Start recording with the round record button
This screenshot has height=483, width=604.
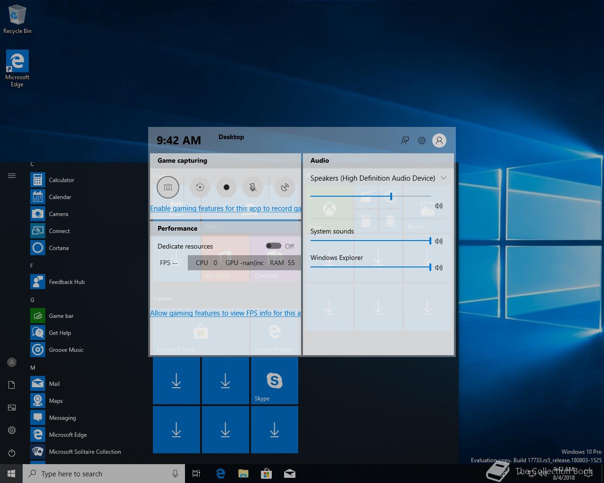pos(226,187)
